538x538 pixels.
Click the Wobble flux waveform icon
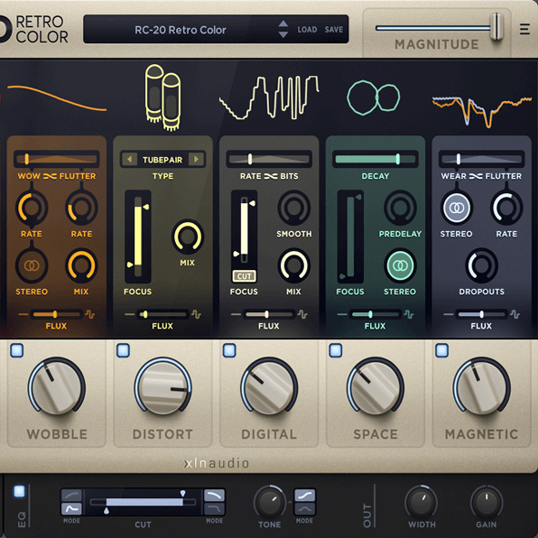click(x=90, y=314)
